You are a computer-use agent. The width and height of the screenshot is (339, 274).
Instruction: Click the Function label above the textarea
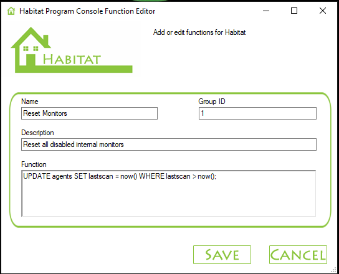(34, 164)
